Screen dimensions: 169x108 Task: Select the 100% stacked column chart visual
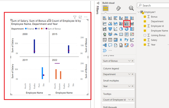click(132, 18)
